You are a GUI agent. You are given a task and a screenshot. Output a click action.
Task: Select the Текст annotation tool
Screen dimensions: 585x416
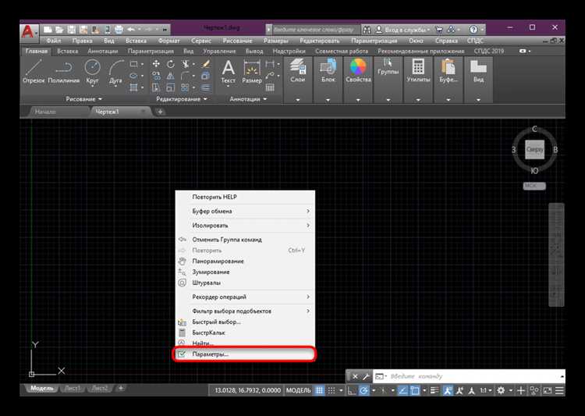click(228, 72)
